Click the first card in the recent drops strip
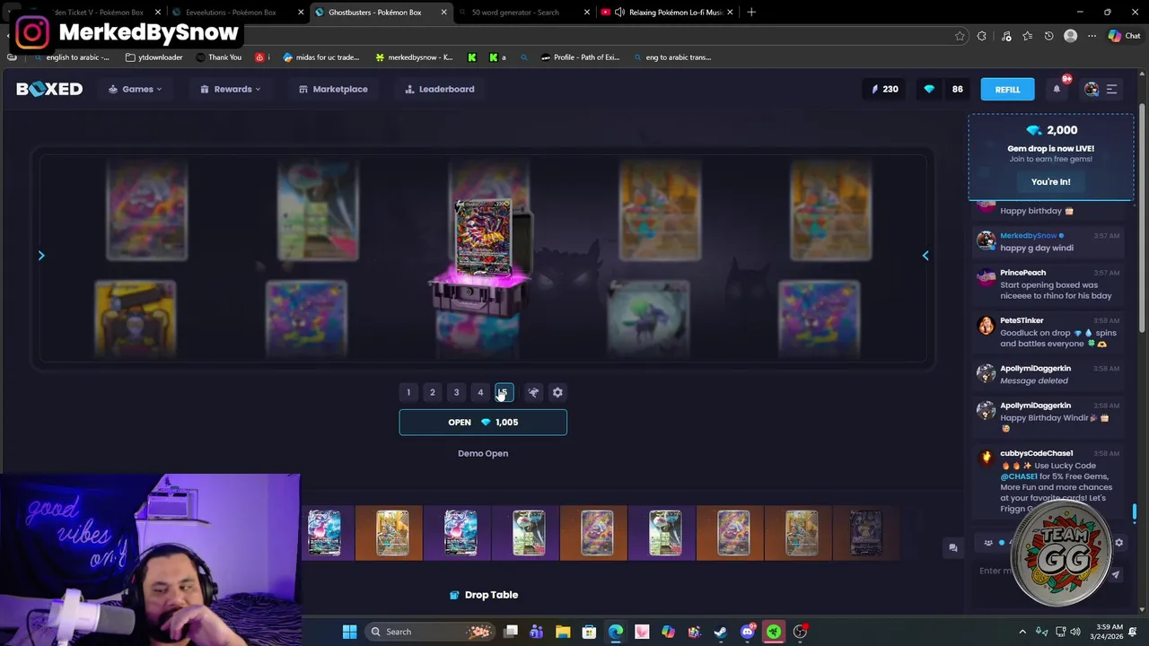The height and width of the screenshot is (646, 1149). 324,533
